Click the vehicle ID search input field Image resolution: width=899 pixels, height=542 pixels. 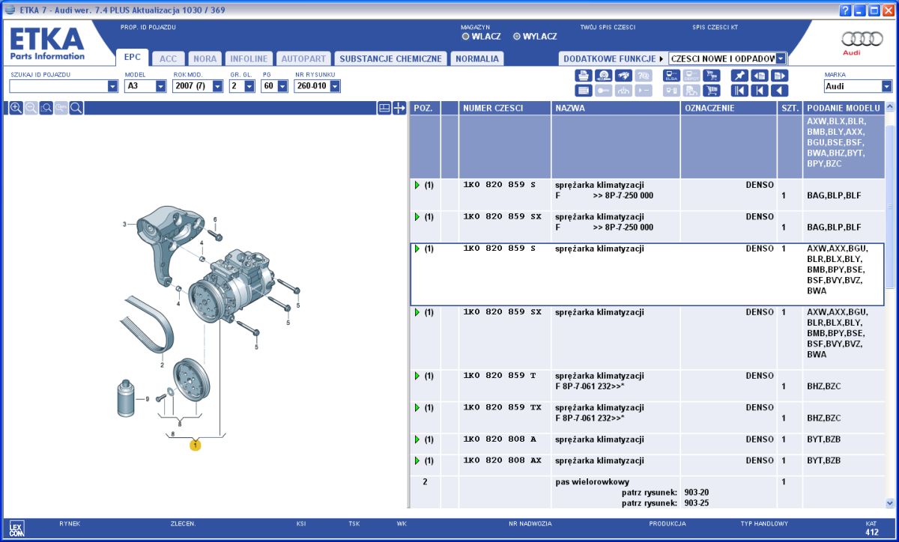(58, 87)
